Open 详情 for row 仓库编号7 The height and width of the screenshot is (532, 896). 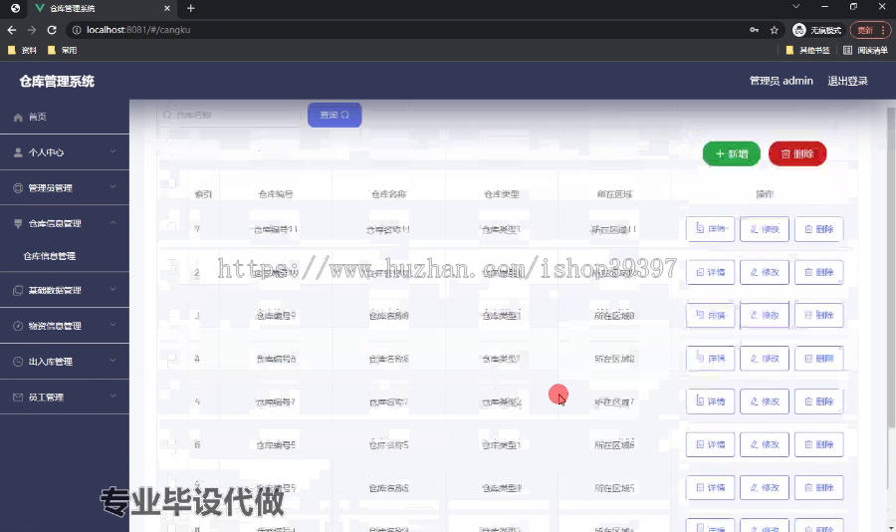(x=710, y=401)
